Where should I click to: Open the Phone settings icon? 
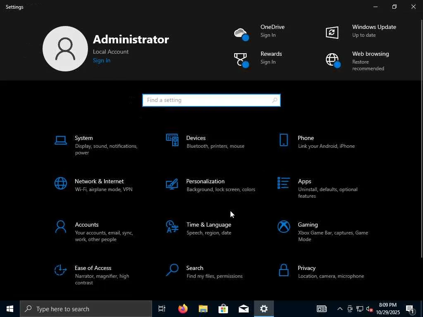click(283, 140)
